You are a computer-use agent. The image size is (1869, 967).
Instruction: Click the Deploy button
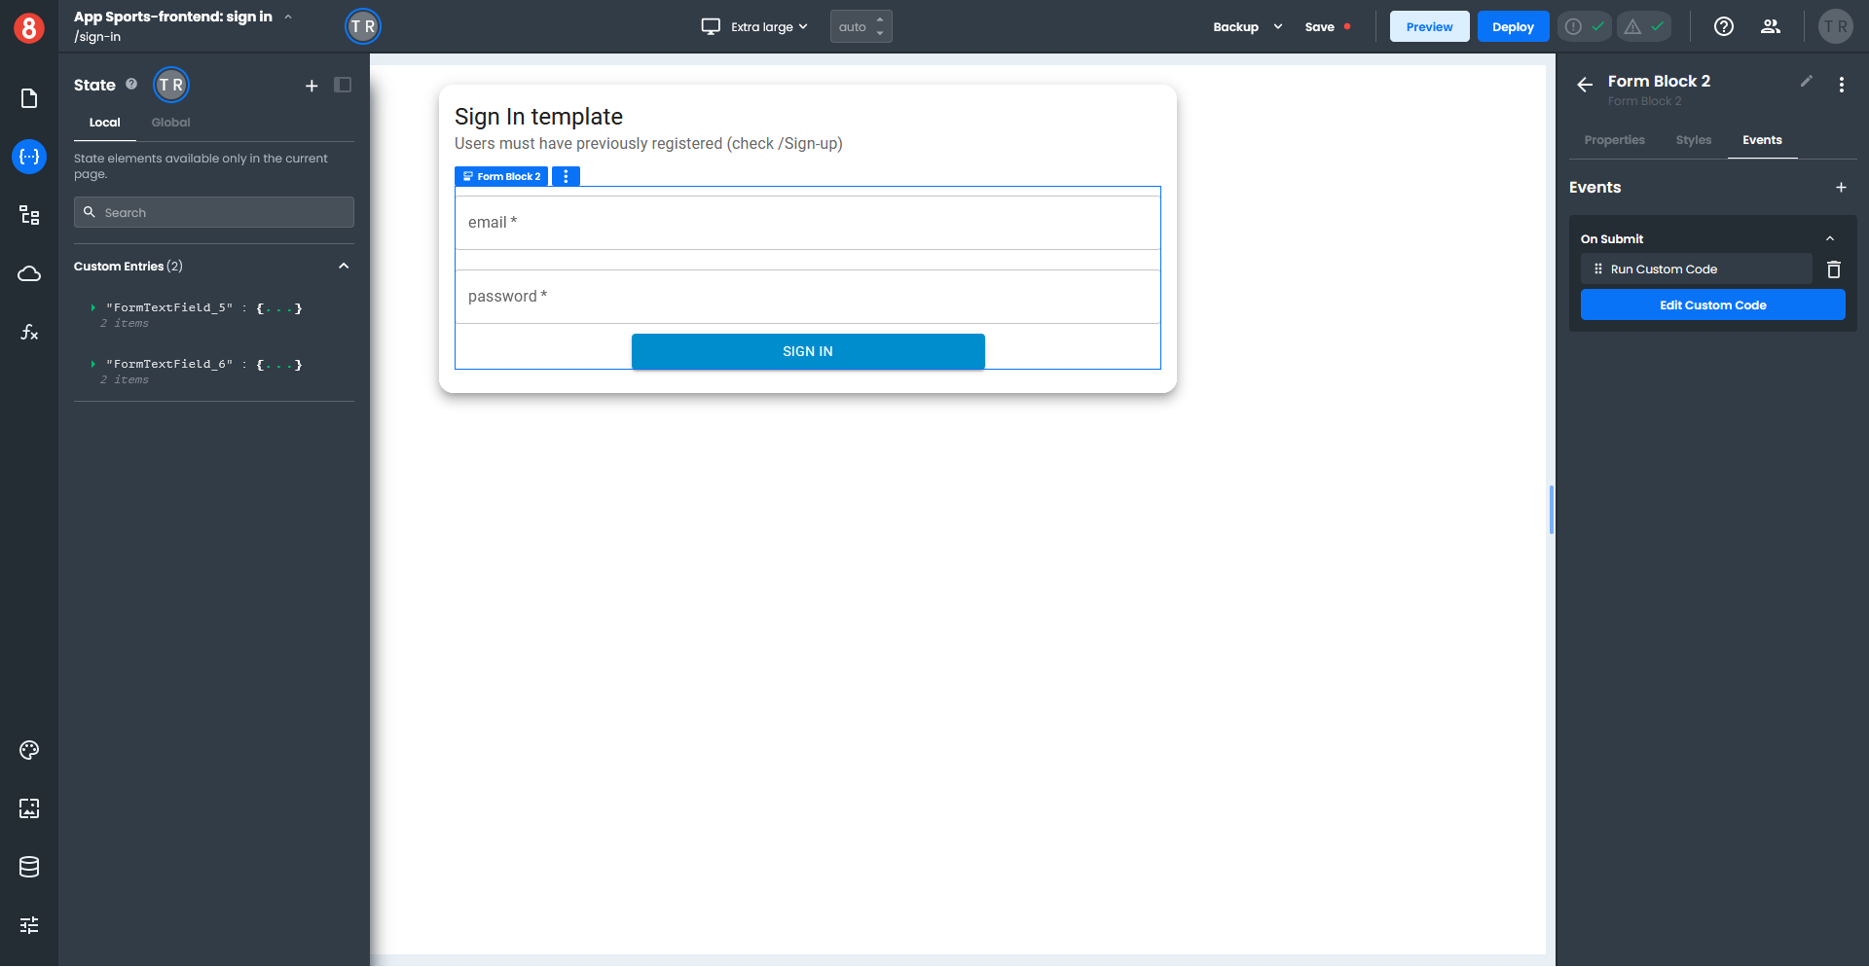coord(1512,27)
